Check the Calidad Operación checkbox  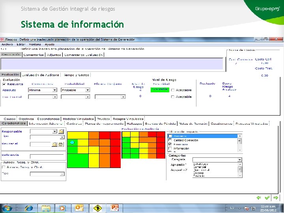170,140
